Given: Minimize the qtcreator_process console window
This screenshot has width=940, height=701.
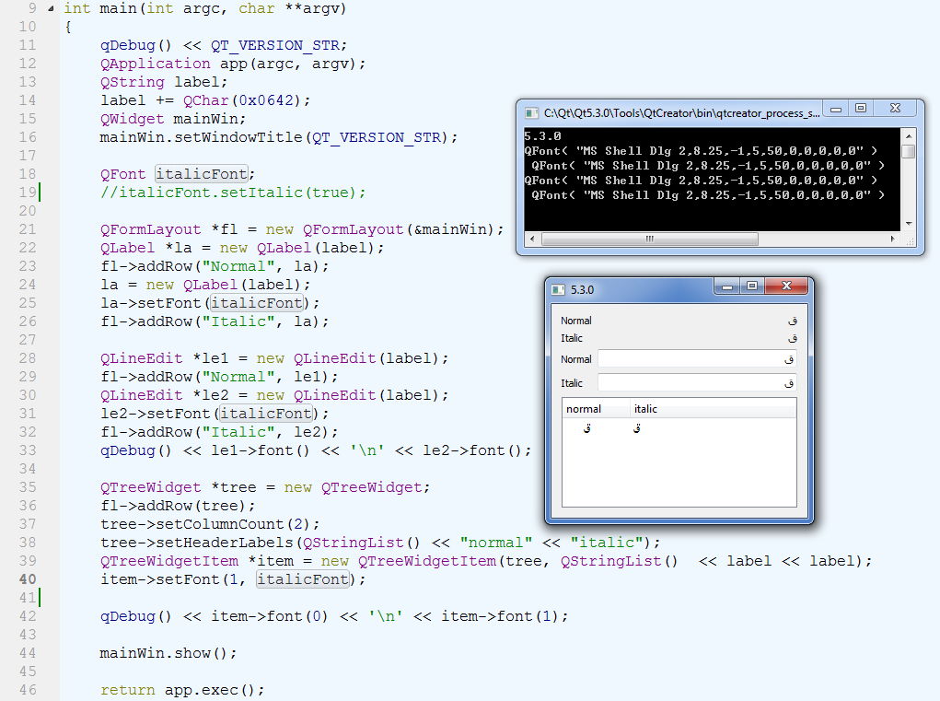Looking at the screenshot, I should pos(836,110).
